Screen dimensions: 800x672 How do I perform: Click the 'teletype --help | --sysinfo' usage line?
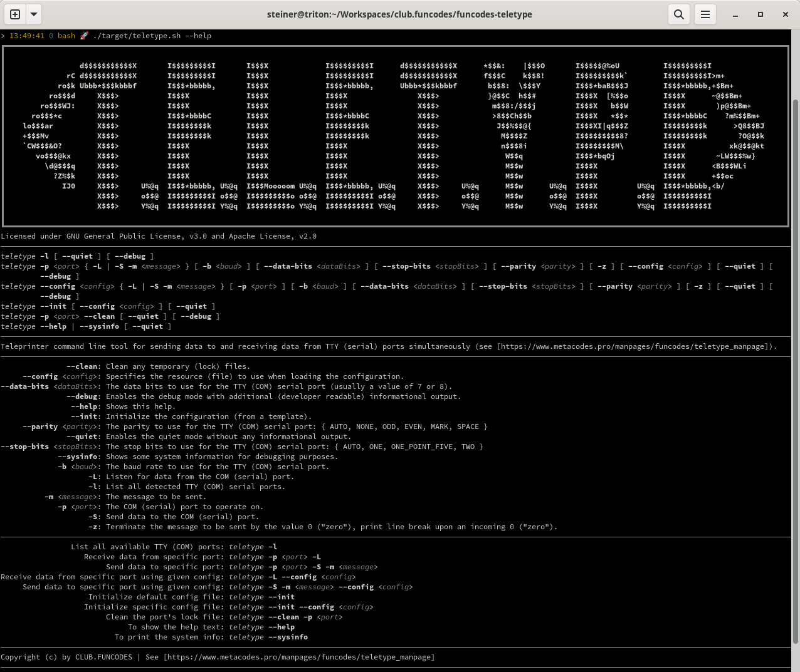click(86, 326)
